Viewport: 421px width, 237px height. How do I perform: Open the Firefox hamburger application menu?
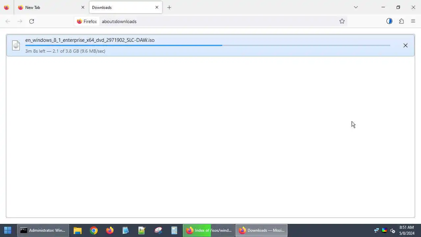coord(413,21)
